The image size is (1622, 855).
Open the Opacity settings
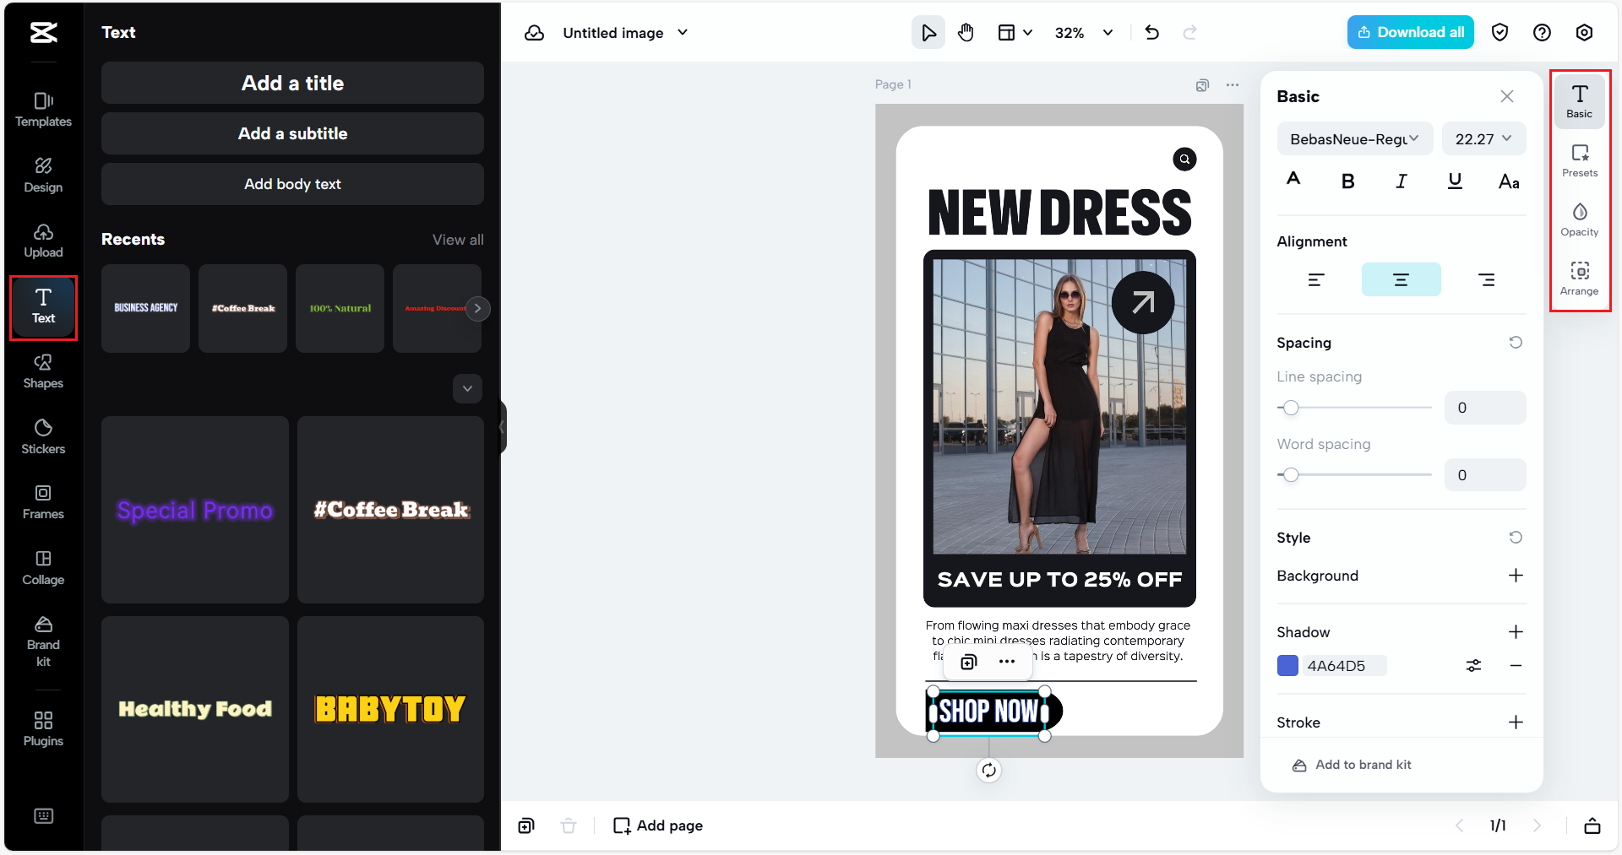(x=1579, y=219)
